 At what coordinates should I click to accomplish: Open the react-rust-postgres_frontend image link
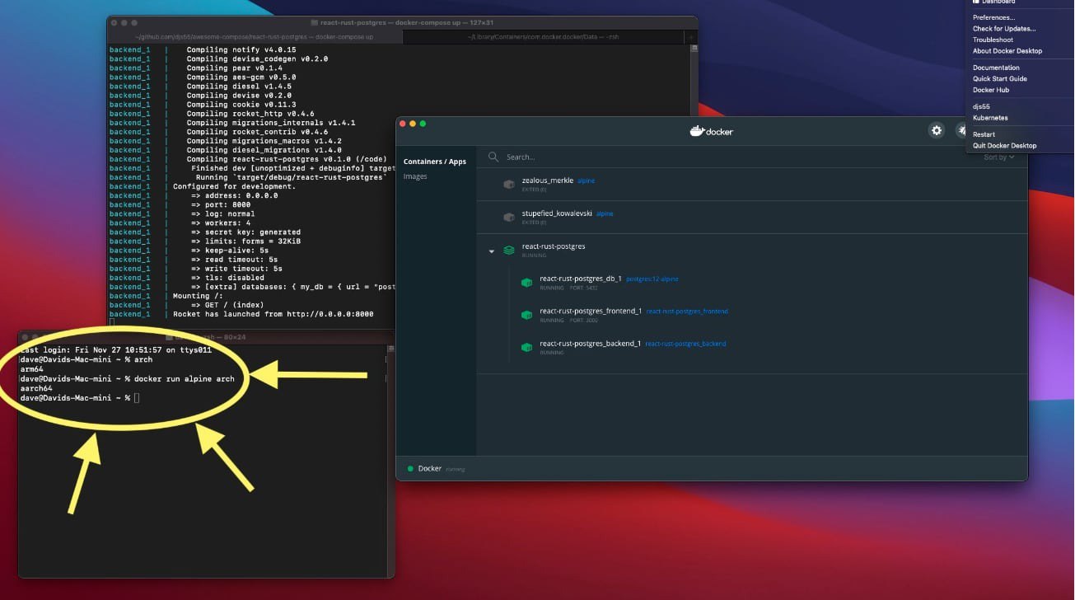click(x=687, y=312)
